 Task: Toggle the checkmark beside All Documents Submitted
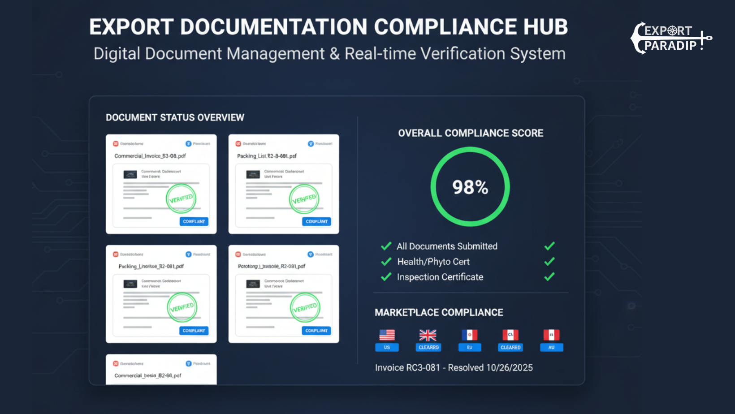tap(386, 246)
